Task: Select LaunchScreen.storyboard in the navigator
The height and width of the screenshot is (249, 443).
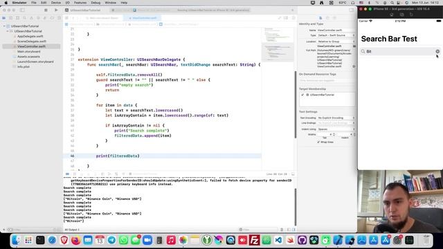Action: click(35, 62)
